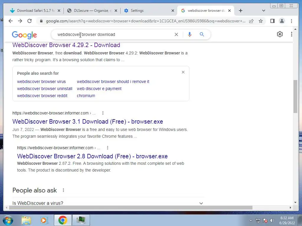302x226 pixels.
Task: Click Chrome taskbar icon
Action: (x=63, y=220)
